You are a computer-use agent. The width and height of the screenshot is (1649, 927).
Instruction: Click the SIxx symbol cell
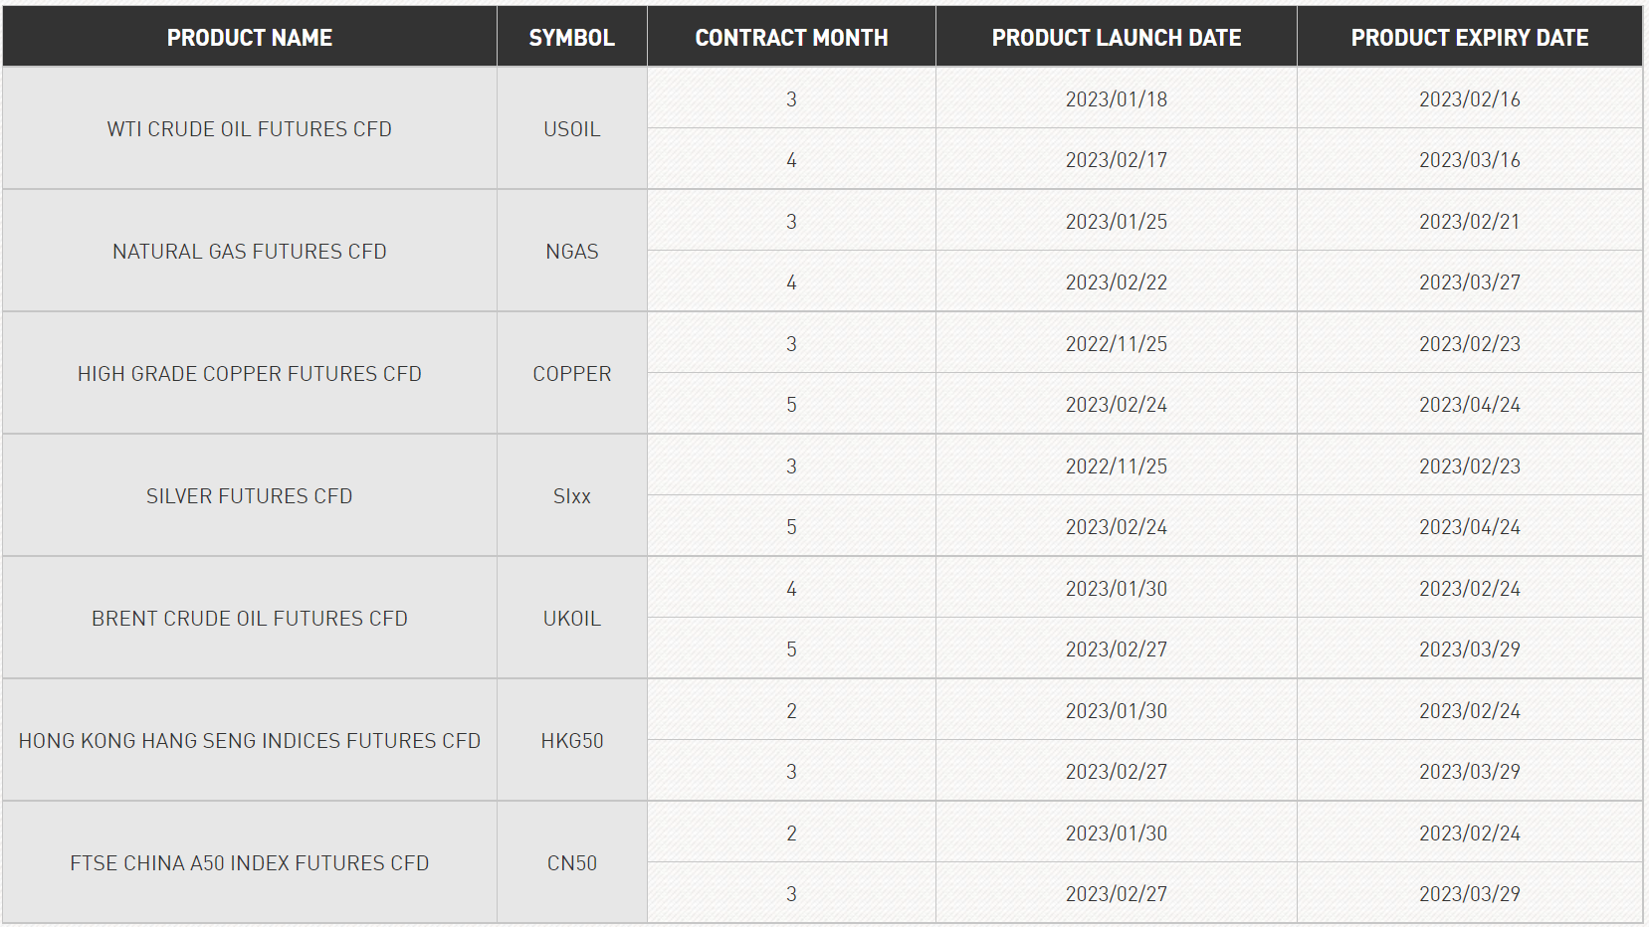point(572,495)
